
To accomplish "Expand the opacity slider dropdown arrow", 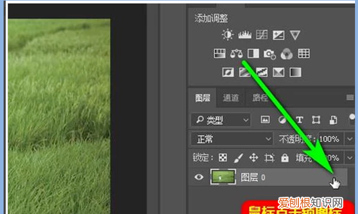I will (350, 139).
